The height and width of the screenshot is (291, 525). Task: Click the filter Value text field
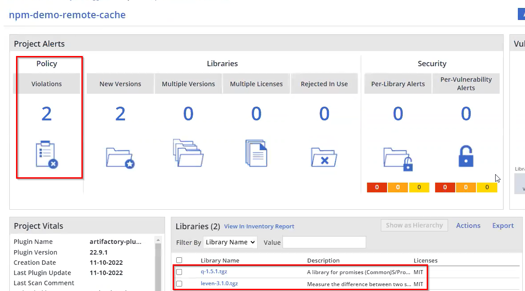point(324,242)
